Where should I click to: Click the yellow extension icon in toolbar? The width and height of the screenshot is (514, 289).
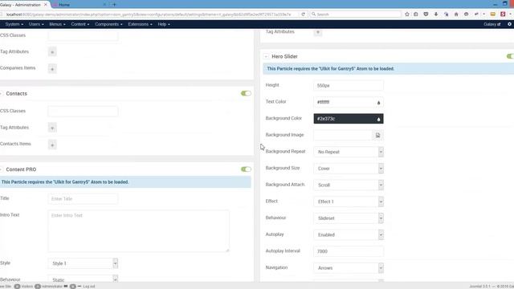click(492, 14)
